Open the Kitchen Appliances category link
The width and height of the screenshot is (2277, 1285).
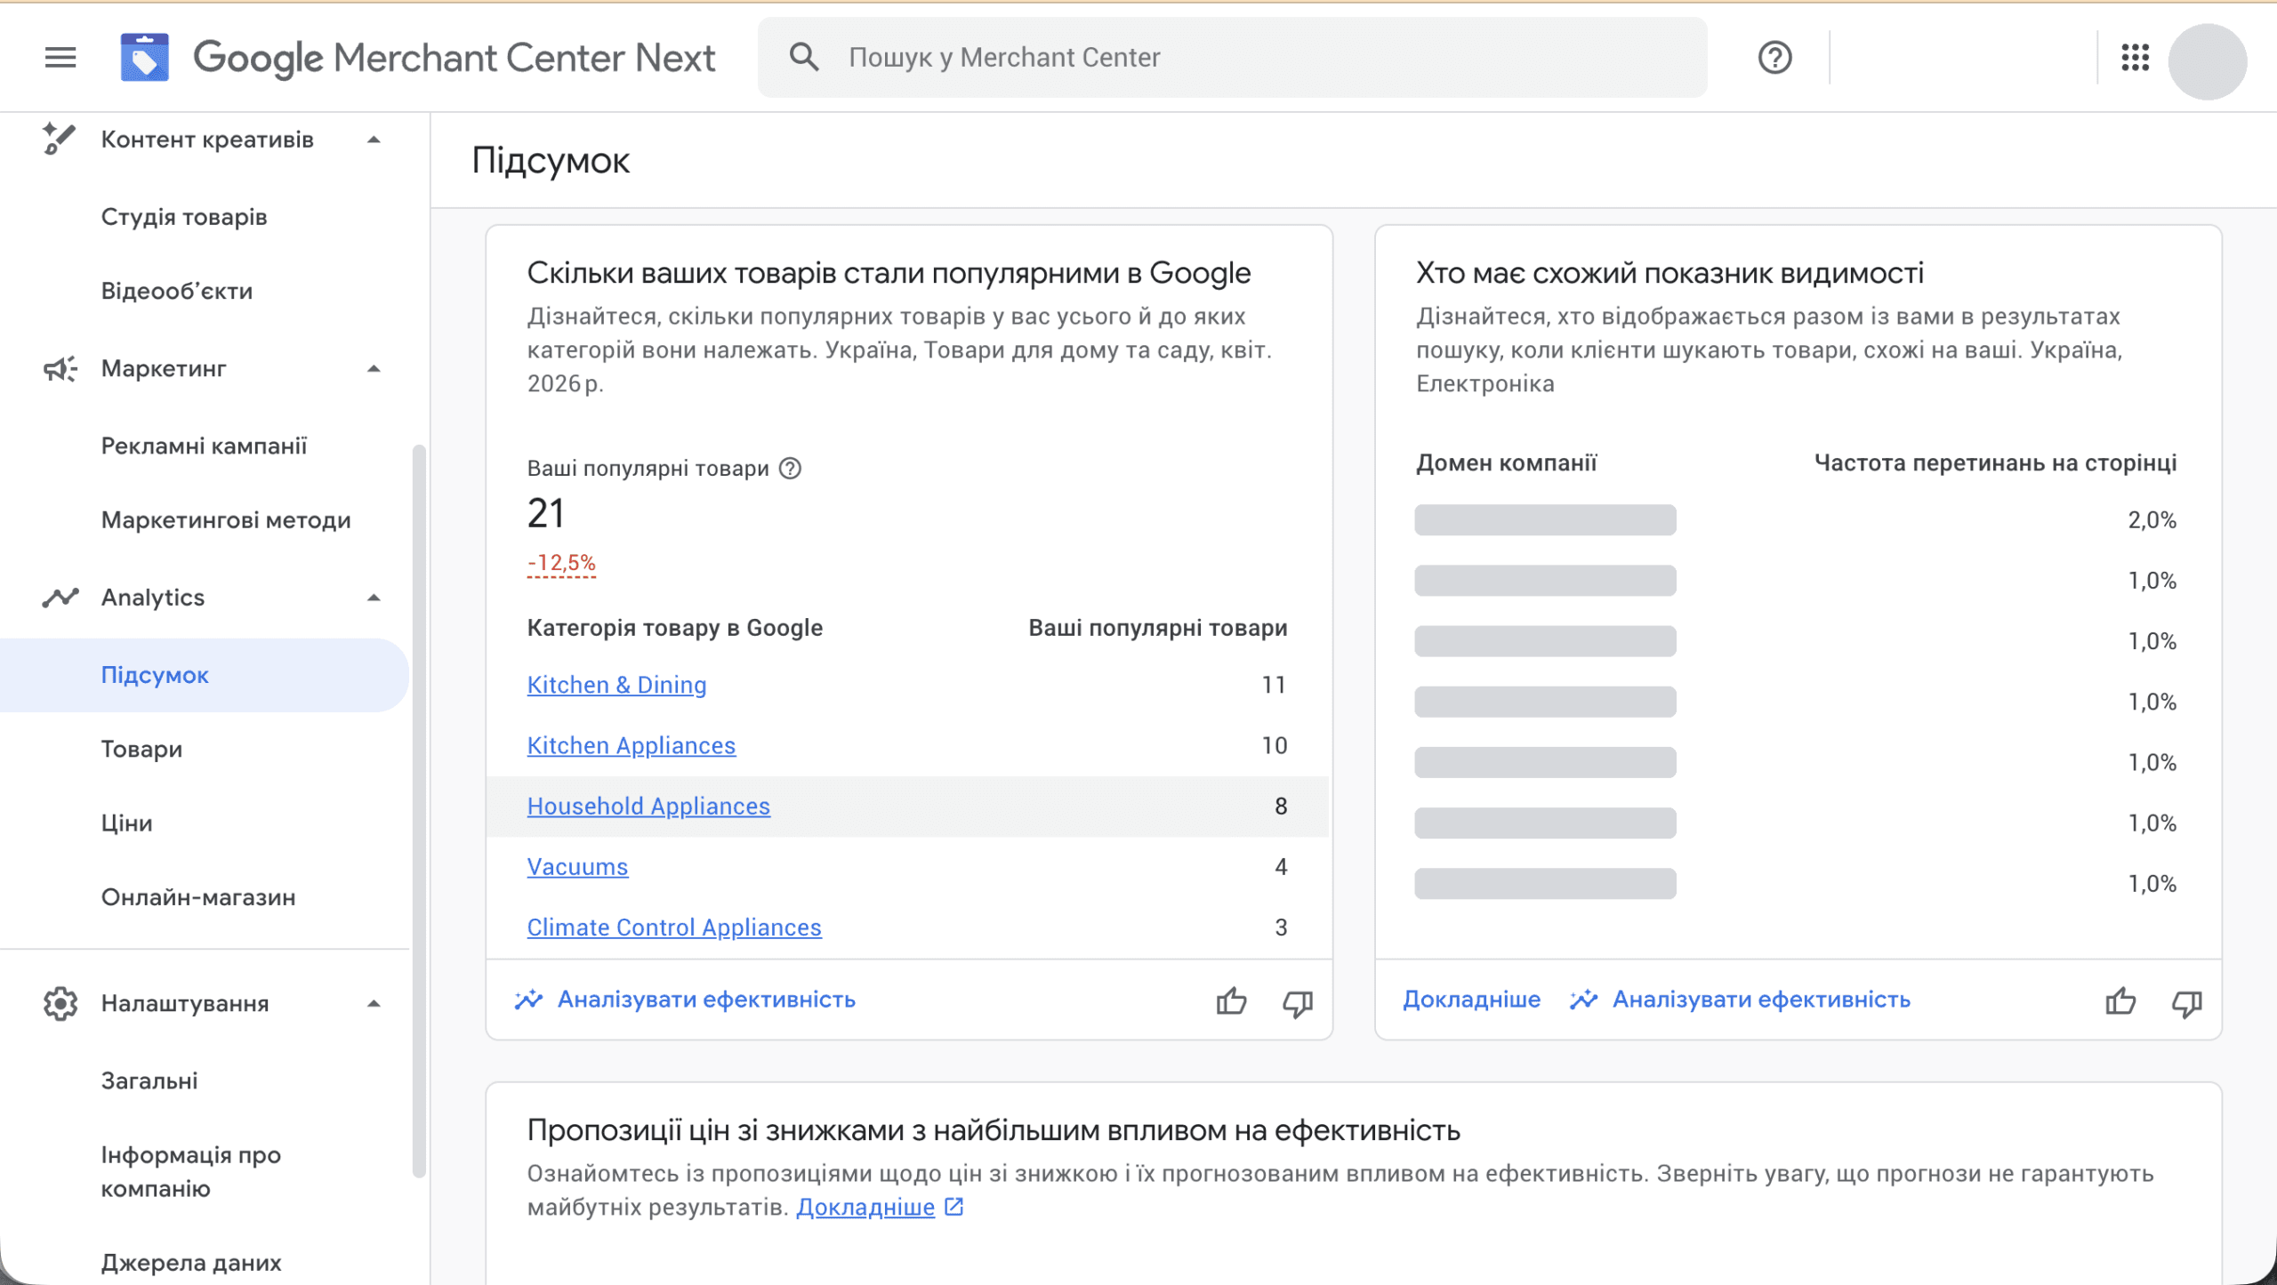tap(632, 745)
